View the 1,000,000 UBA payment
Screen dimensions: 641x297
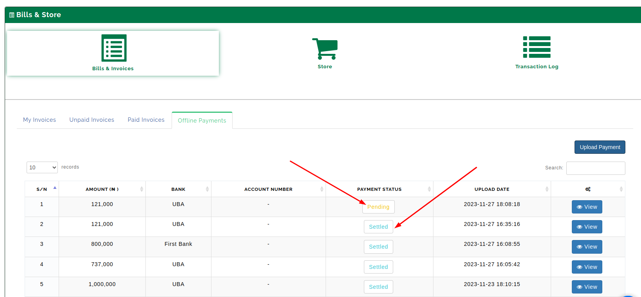click(587, 287)
